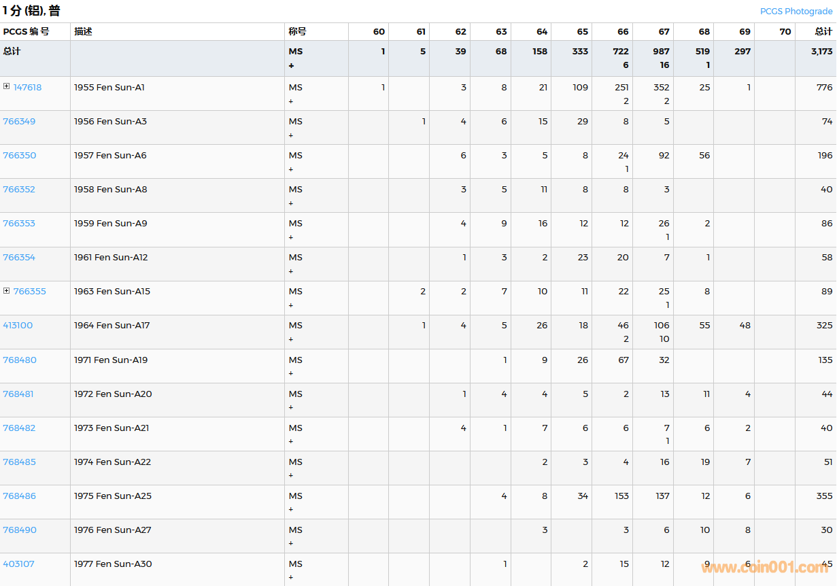Image resolution: width=837 pixels, height=586 pixels.
Task: Click the PCGS 编号 column header
Action: [x=26, y=32]
